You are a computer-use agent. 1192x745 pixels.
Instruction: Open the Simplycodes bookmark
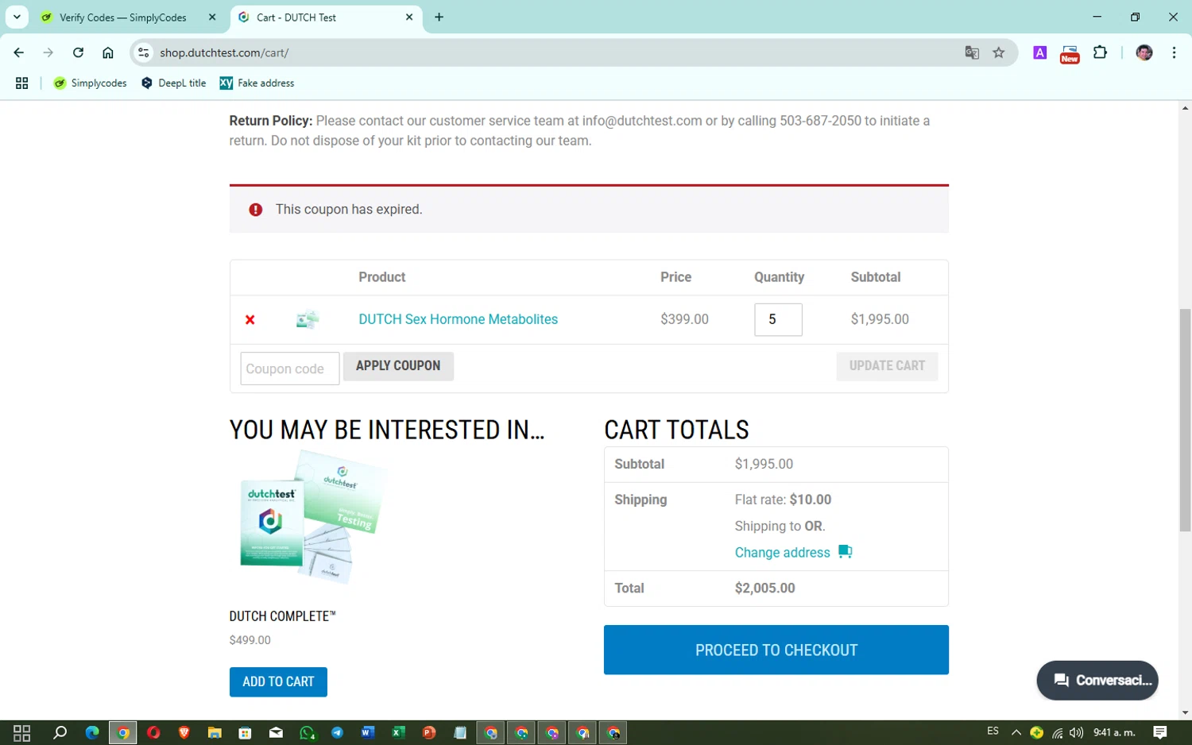90,83
